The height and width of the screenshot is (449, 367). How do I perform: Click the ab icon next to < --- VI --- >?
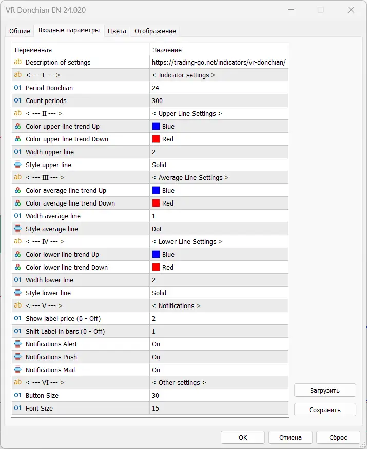coord(17,382)
